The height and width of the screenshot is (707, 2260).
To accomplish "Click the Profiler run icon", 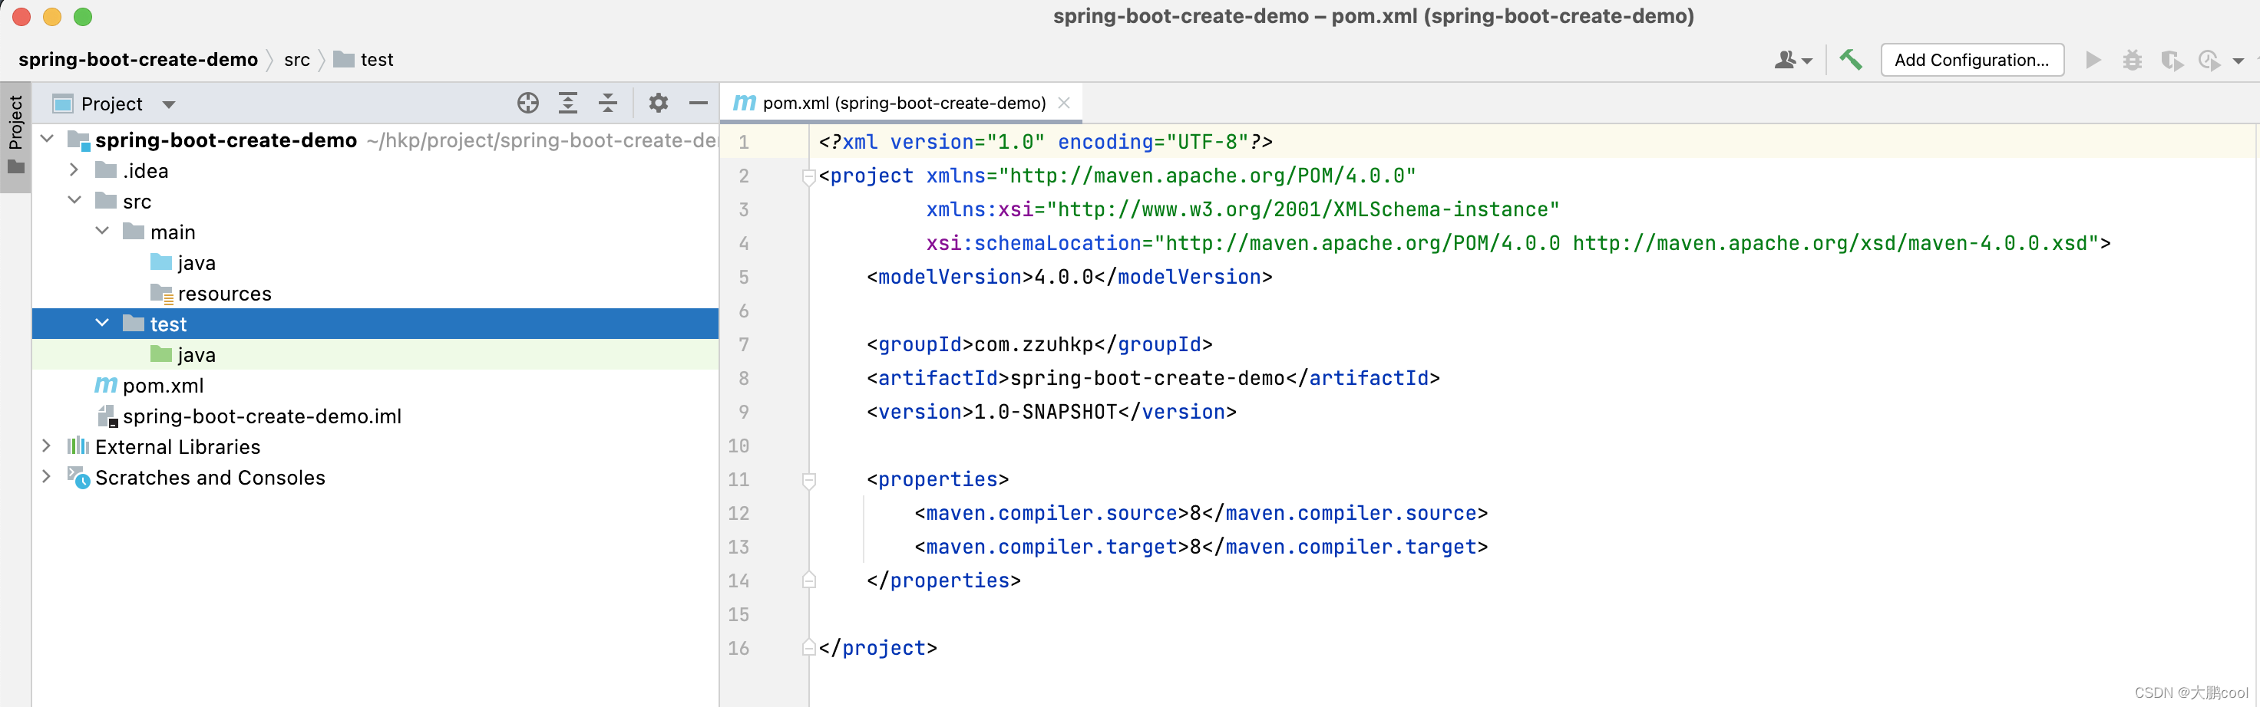I will tap(2209, 60).
